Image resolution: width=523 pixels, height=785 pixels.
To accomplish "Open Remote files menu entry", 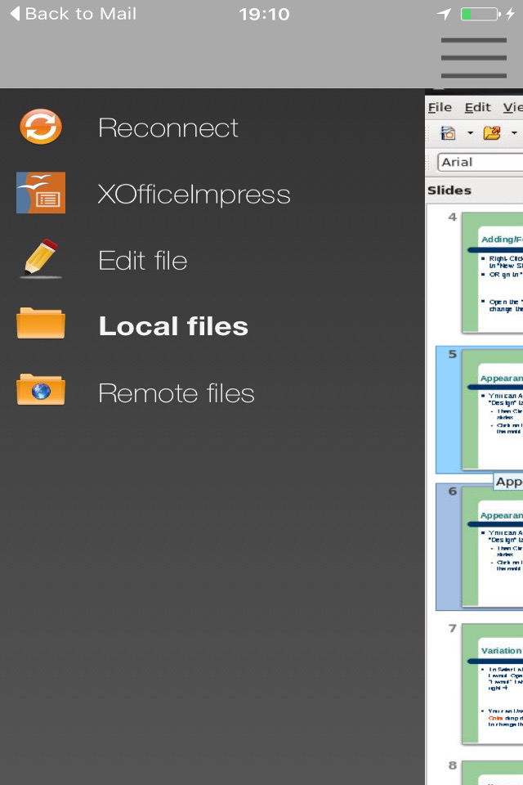I will (x=177, y=393).
